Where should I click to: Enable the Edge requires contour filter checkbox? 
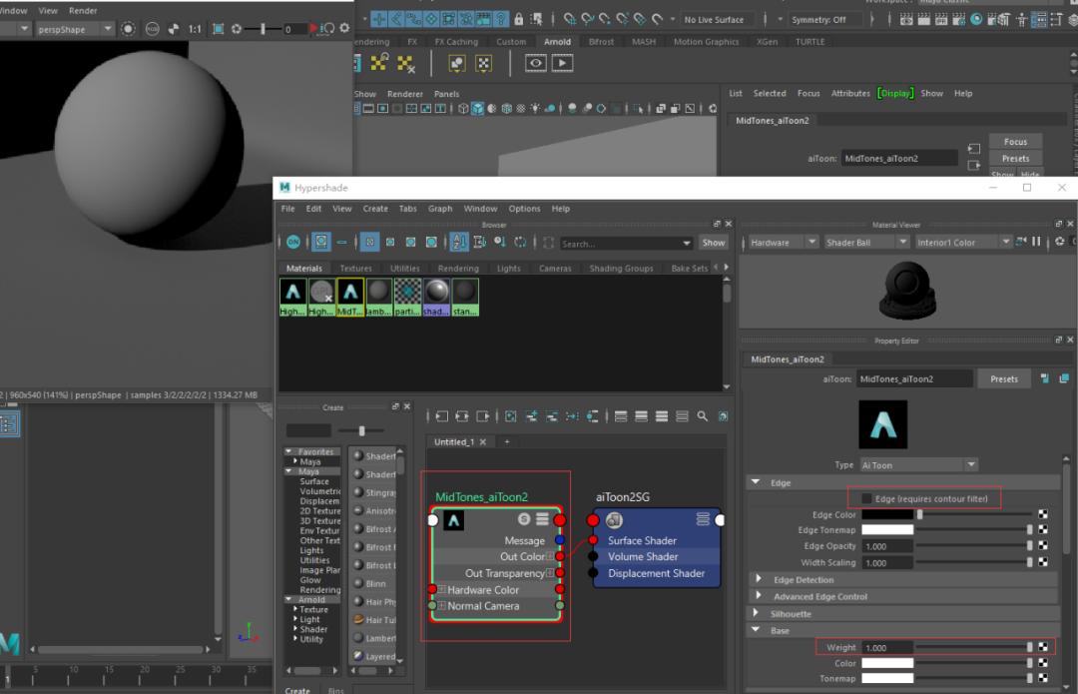coord(867,498)
